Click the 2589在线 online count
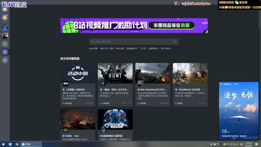261x147 pixels. [67, 103]
